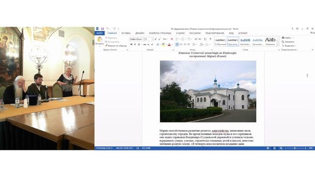The width and height of the screenshot is (315, 177).
Task: Click the Undo arrow in quick access toolbar
Action: (108, 29)
